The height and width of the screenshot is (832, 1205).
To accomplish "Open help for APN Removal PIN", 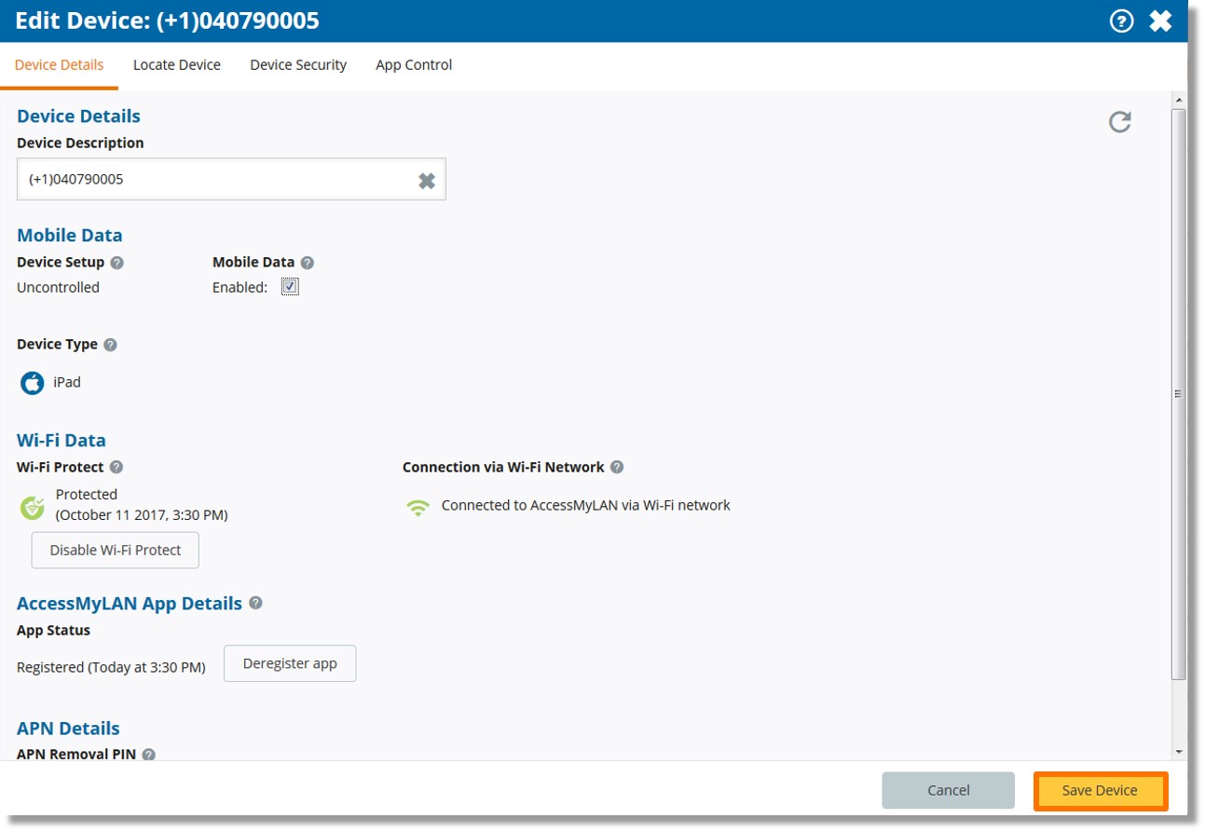I will click(x=148, y=754).
